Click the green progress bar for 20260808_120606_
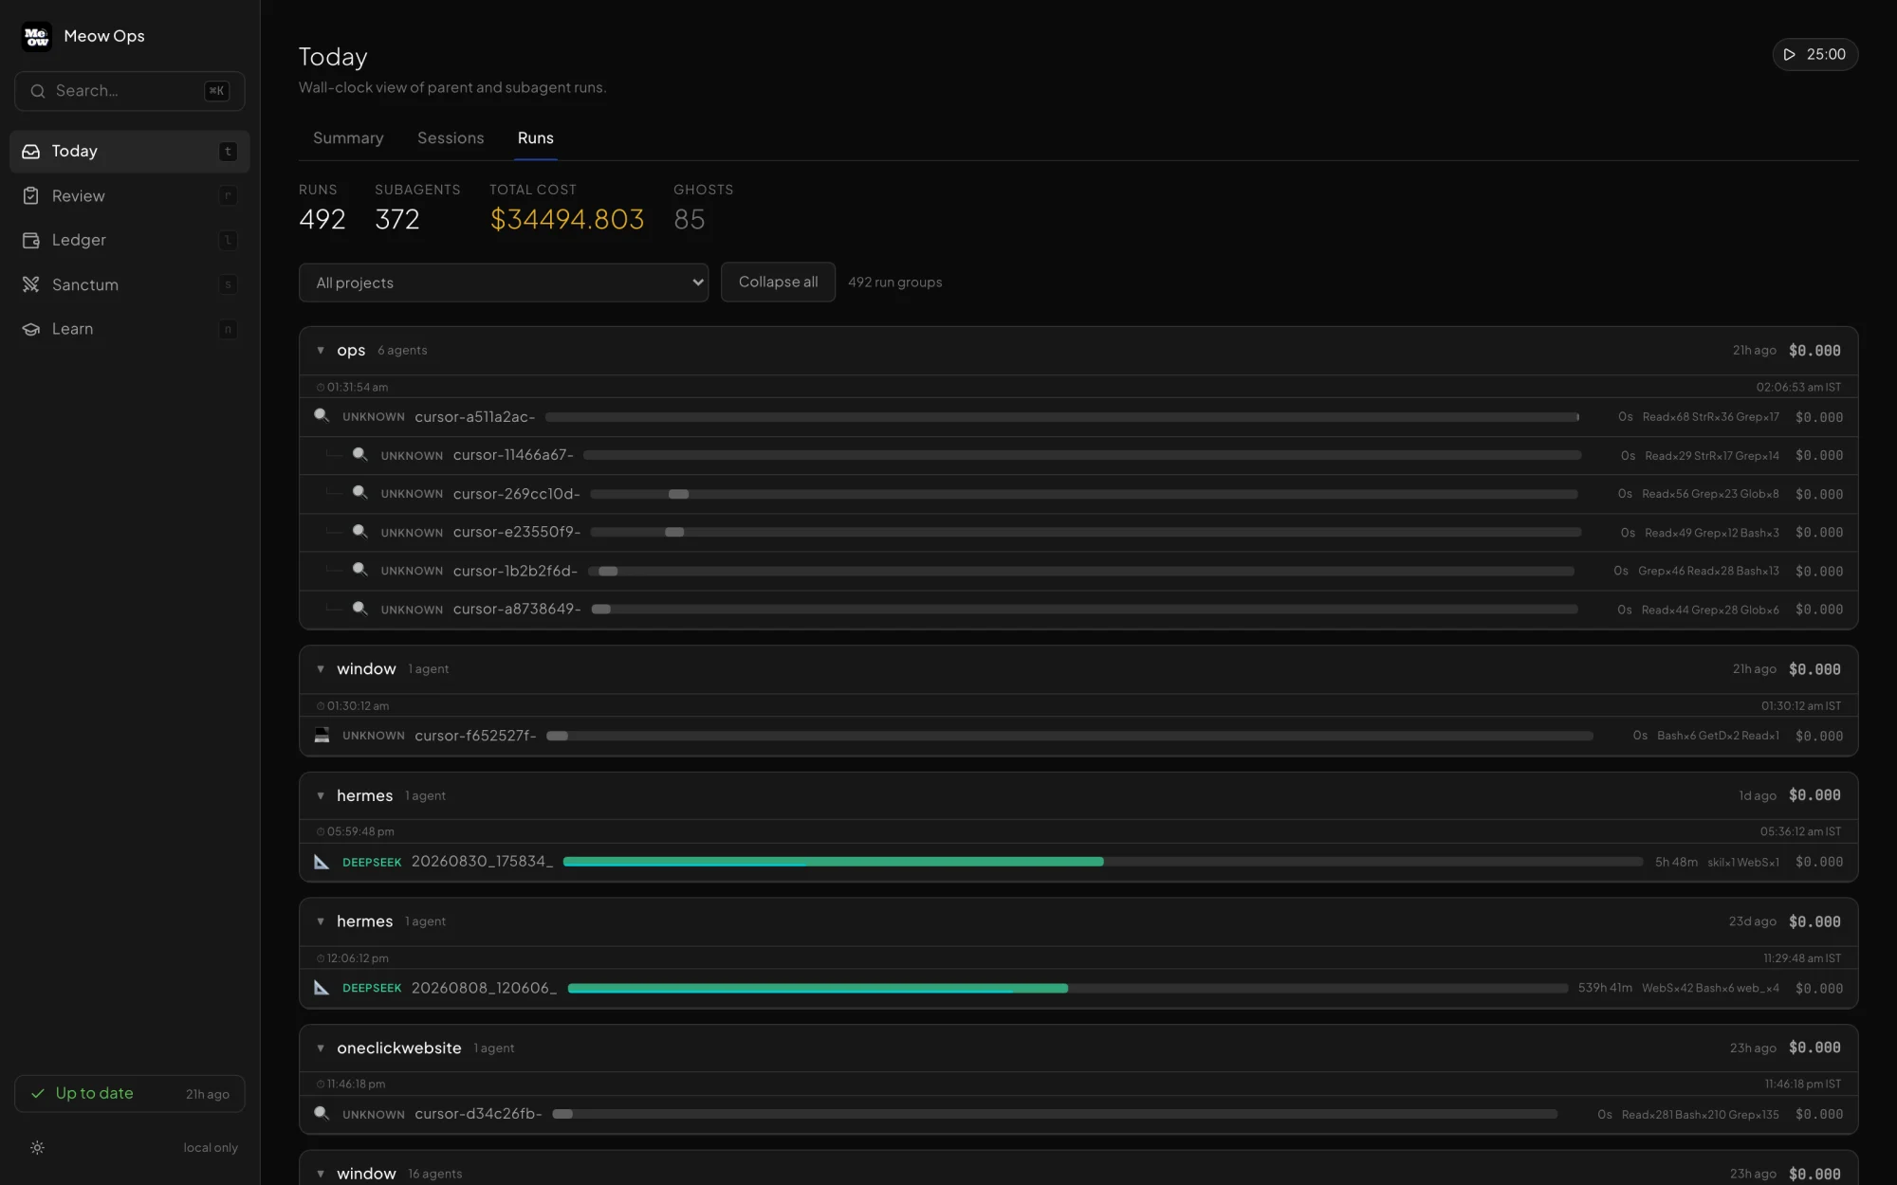The image size is (1897, 1185). 818,988
